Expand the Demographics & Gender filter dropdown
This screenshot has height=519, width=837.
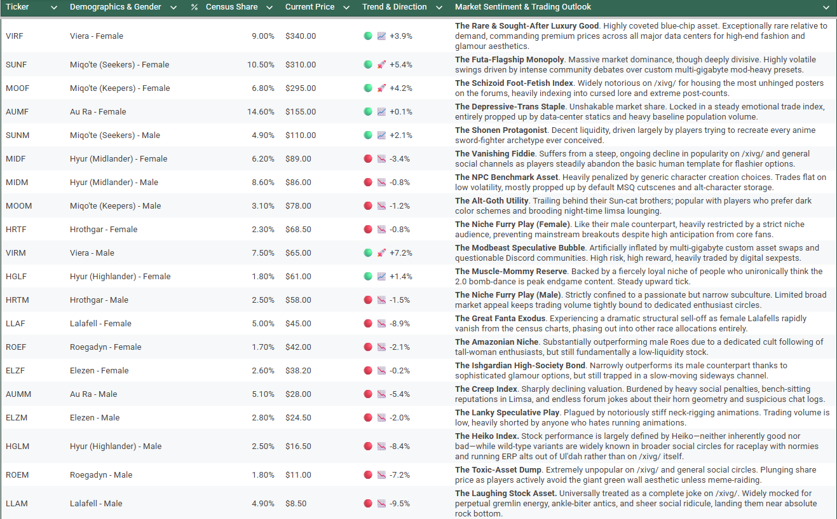(x=174, y=8)
